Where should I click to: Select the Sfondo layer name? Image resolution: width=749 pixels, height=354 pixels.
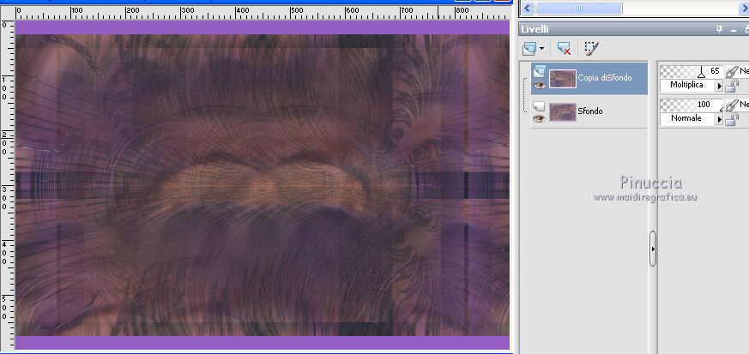(x=590, y=111)
